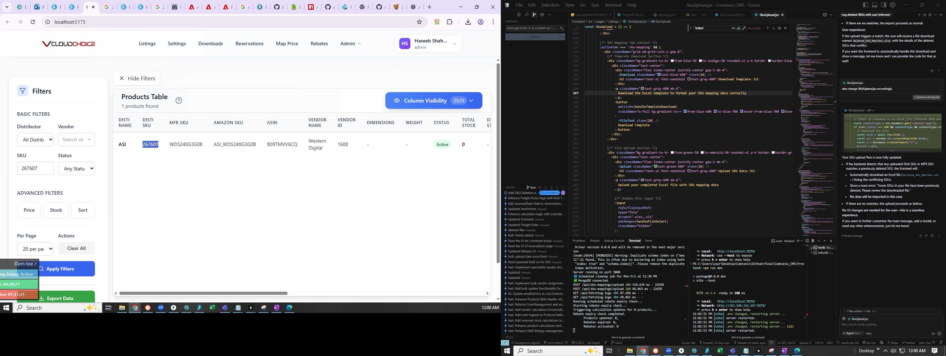Toggle AI pane layout icon in Cursor

click(x=884, y=5)
